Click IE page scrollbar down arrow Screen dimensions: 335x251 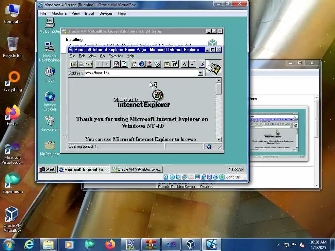pyautogui.click(x=218, y=140)
